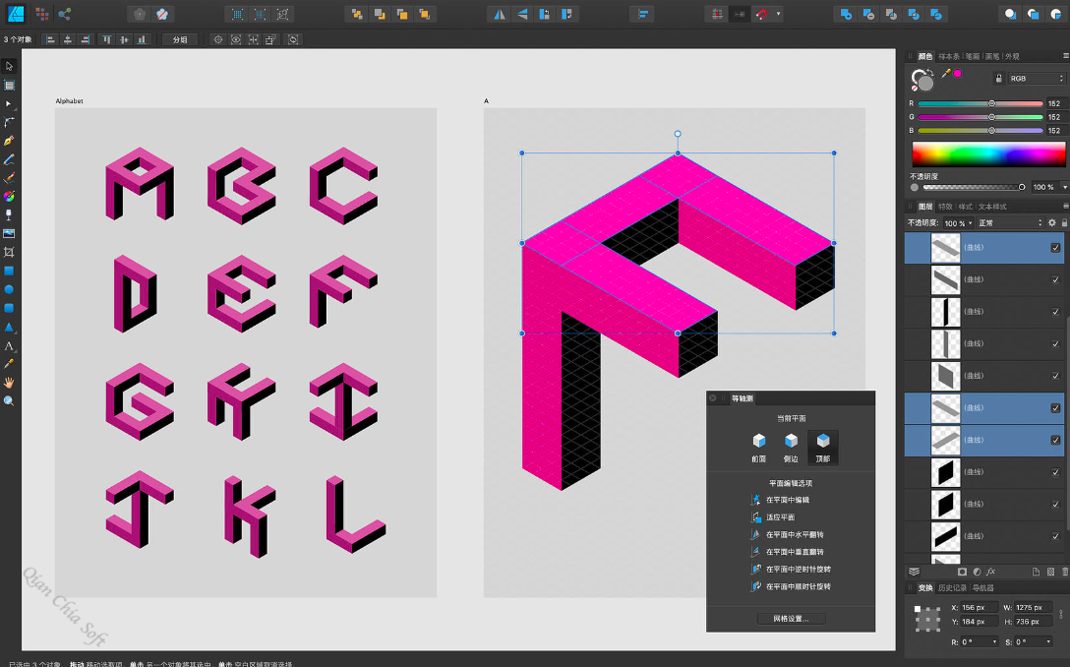
Task: Select the Pen tool
Action: [9, 141]
